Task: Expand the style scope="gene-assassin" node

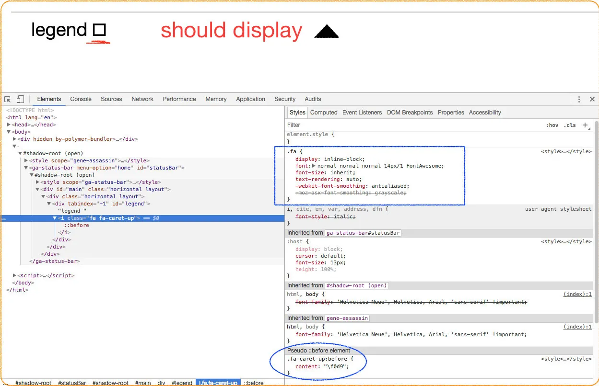Action: pos(26,160)
